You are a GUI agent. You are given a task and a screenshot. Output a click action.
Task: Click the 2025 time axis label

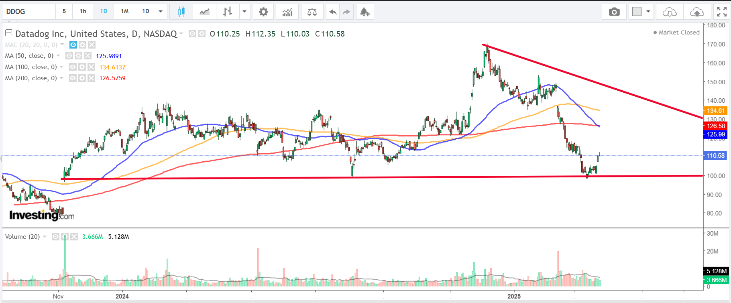click(514, 296)
